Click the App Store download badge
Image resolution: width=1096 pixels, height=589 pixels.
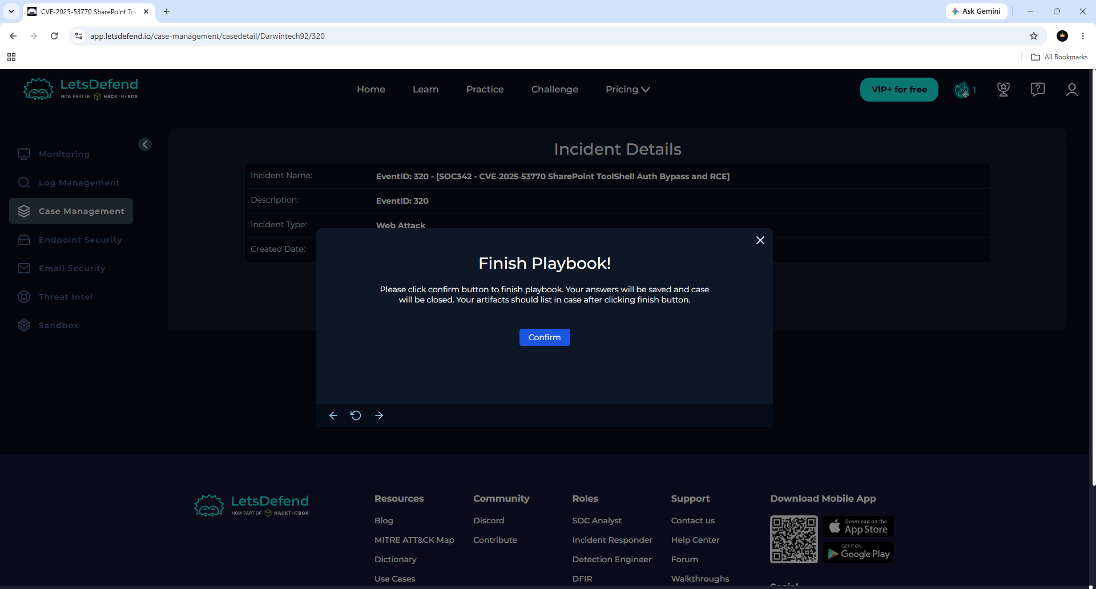[858, 526]
